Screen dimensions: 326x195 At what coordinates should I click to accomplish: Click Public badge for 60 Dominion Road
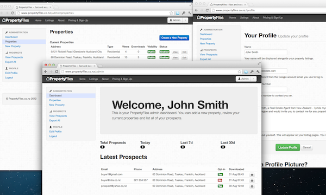click(152, 57)
